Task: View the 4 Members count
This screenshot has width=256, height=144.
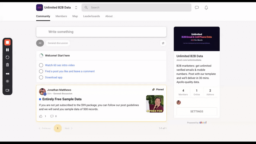Action: click(x=183, y=92)
